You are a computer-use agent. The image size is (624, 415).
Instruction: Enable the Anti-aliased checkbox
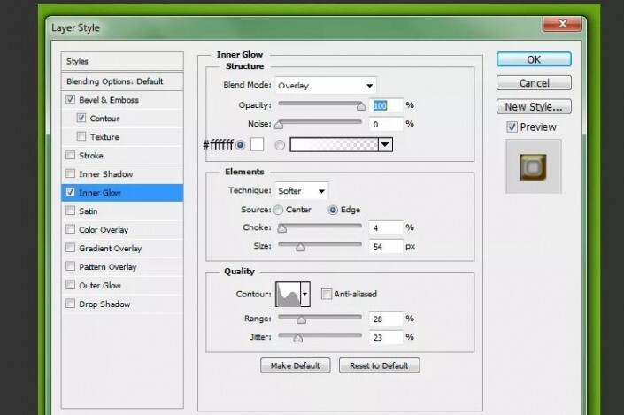327,294
